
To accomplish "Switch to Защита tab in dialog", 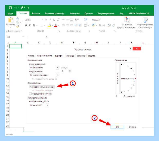I will tap(91, 56).
